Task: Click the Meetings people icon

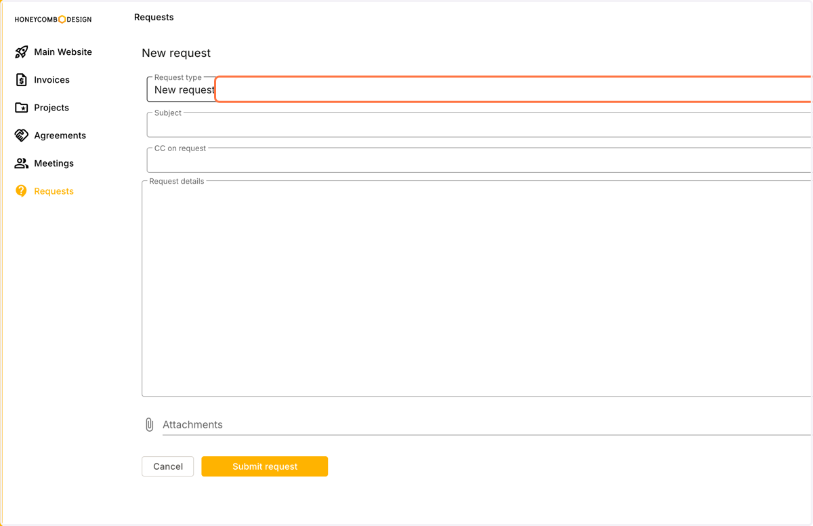Action: [22, 163]
